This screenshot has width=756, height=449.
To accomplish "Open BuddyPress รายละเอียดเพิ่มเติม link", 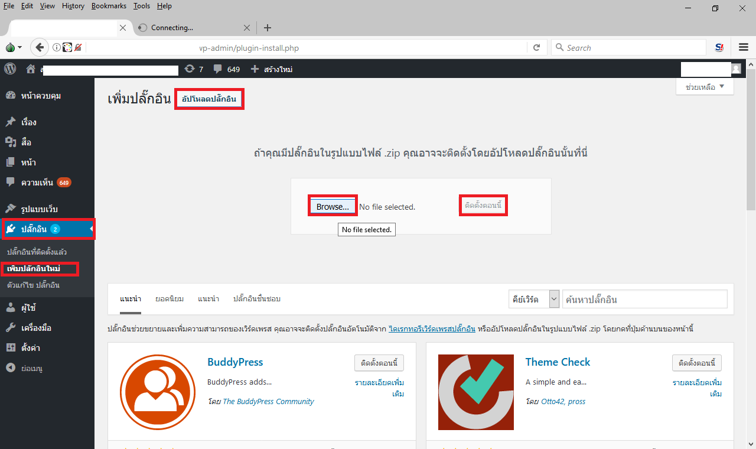I will click(379, 388).
